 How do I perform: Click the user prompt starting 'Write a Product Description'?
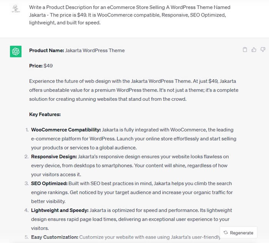click(x=130, y=15)
